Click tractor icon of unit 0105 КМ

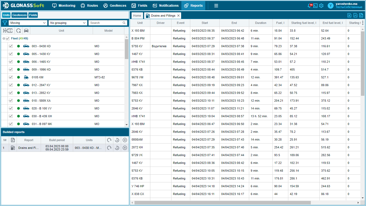[x=26, y=77]
